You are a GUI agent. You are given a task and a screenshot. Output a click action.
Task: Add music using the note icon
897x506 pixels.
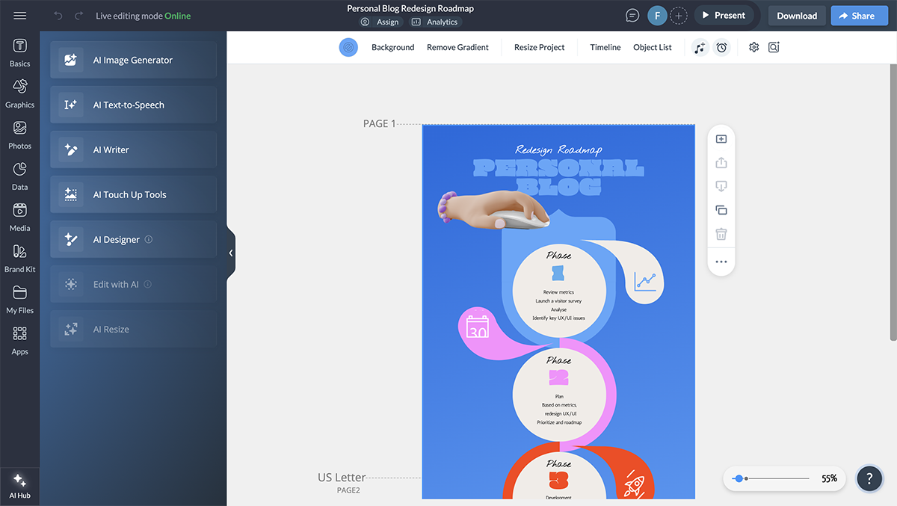tap(700, 46)
